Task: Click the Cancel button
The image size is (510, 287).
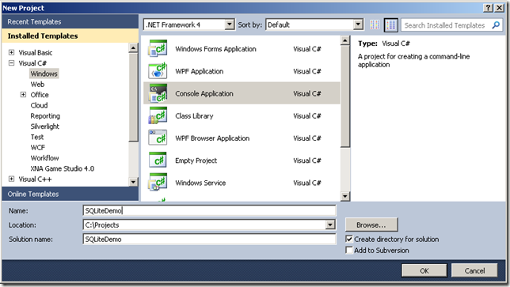Action: [x=474, y=270]
